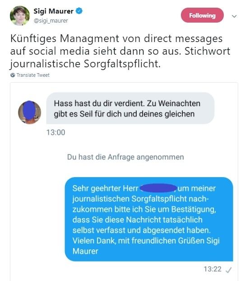This screenshot has height=281, width=245.
Task: Click the blurred sender avatar in message
Action: 29,112
